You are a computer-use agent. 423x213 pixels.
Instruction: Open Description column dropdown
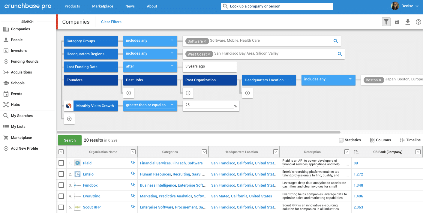(x=347, y=152)
